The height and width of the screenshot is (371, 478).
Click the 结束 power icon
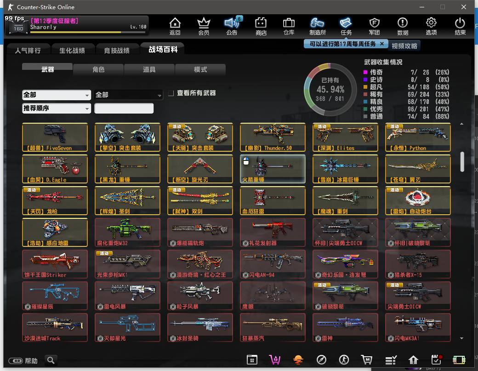pyautogui.click(x=460, y=26)
